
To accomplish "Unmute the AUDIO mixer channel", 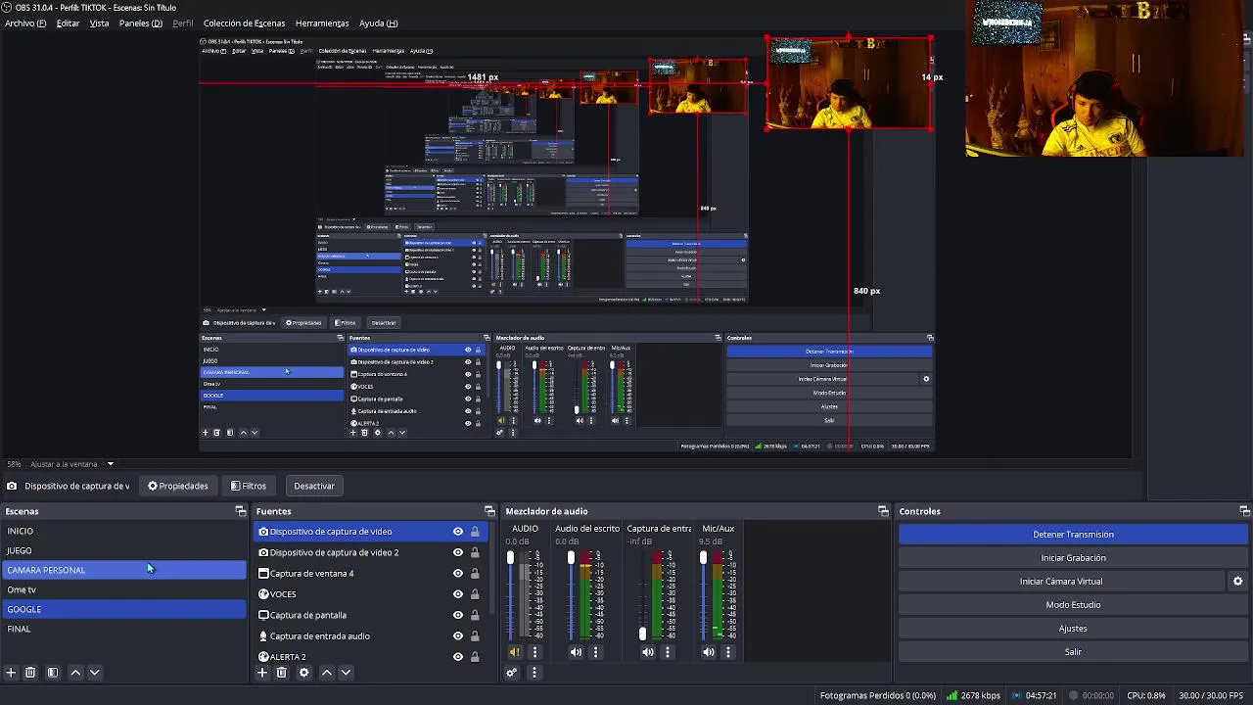I will [x=515, y=652].
